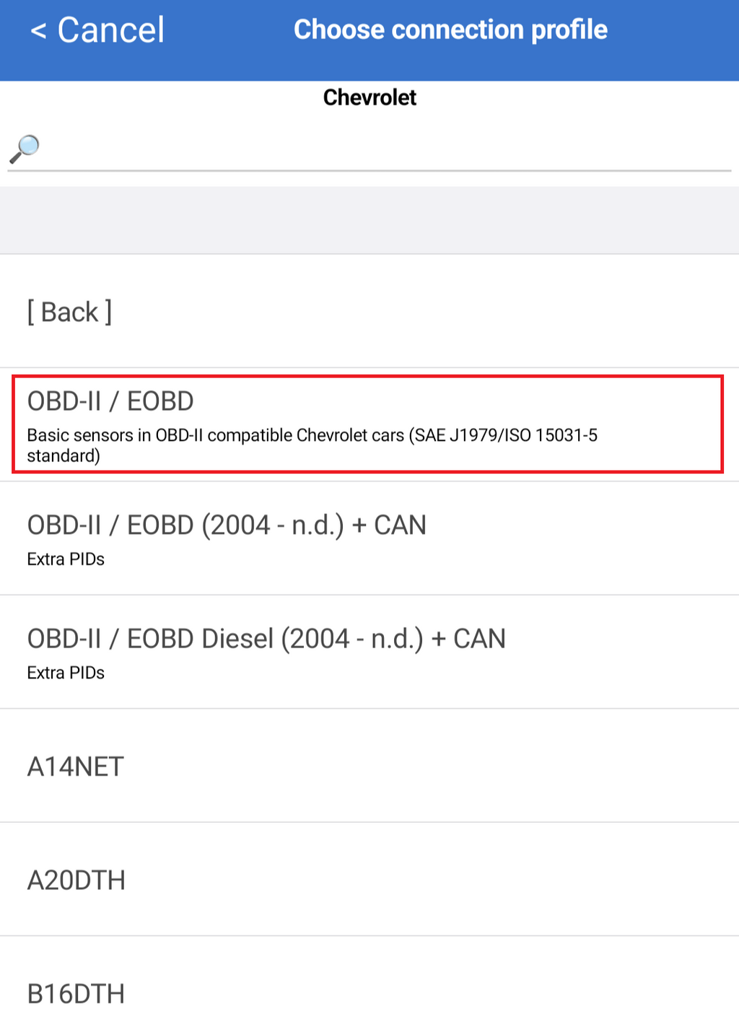Click the back chevron beside Cancel
The width and height of the screenshot is (739, 1035).
pos(38,31)
